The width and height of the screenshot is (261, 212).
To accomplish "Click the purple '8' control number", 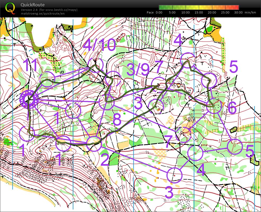I will pos(117,119).
